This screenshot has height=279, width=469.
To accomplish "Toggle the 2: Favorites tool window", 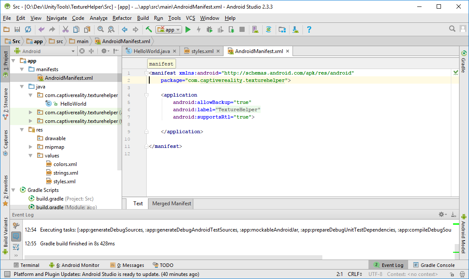I will click(x=5, y=191).
